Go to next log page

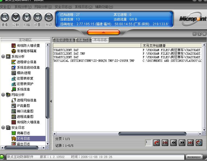pyautogui.click(x=182, y=143)
